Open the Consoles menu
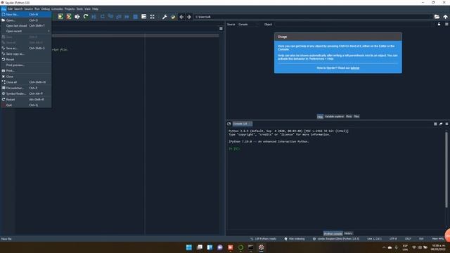Viewport: 450px width, 253px height. pyautogui.click(x=57, y=9)
